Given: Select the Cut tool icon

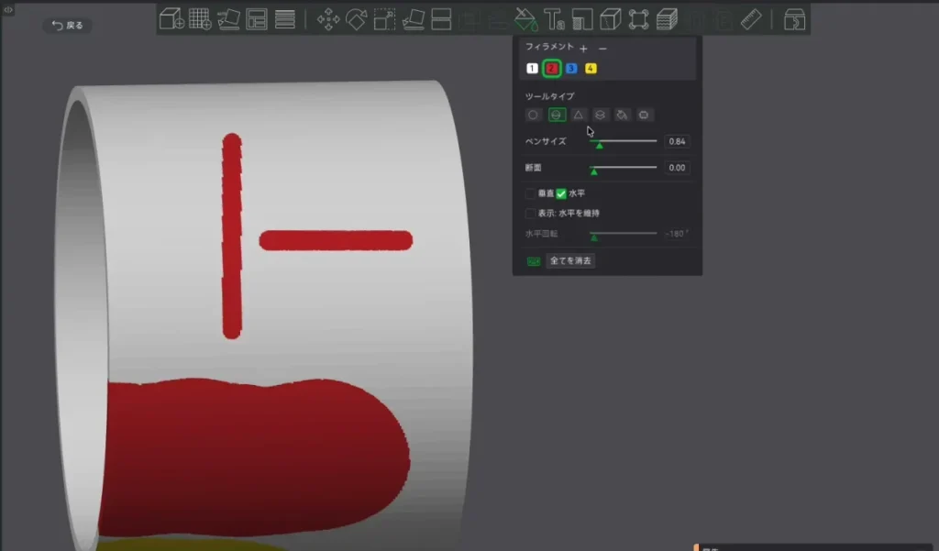Looking at the screenshot, I should [x=441, y=19].
